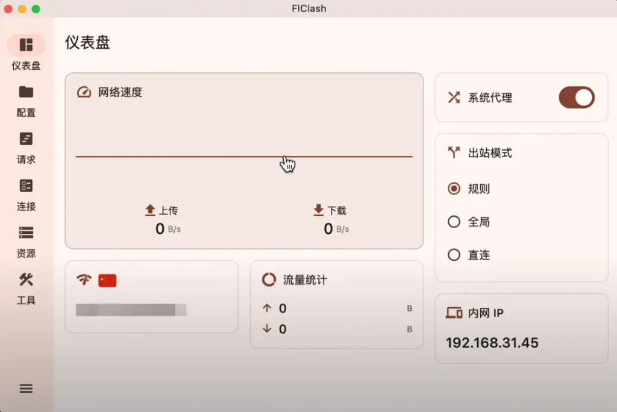Click the 网络速度 speedometer icon
Screen dimensions: 617x412
pyautogui.click(x=84, y=92)
